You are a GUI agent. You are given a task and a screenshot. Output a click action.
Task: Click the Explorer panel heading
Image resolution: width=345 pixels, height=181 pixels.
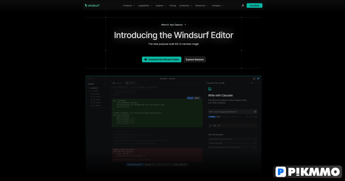(x=91, y=84)
